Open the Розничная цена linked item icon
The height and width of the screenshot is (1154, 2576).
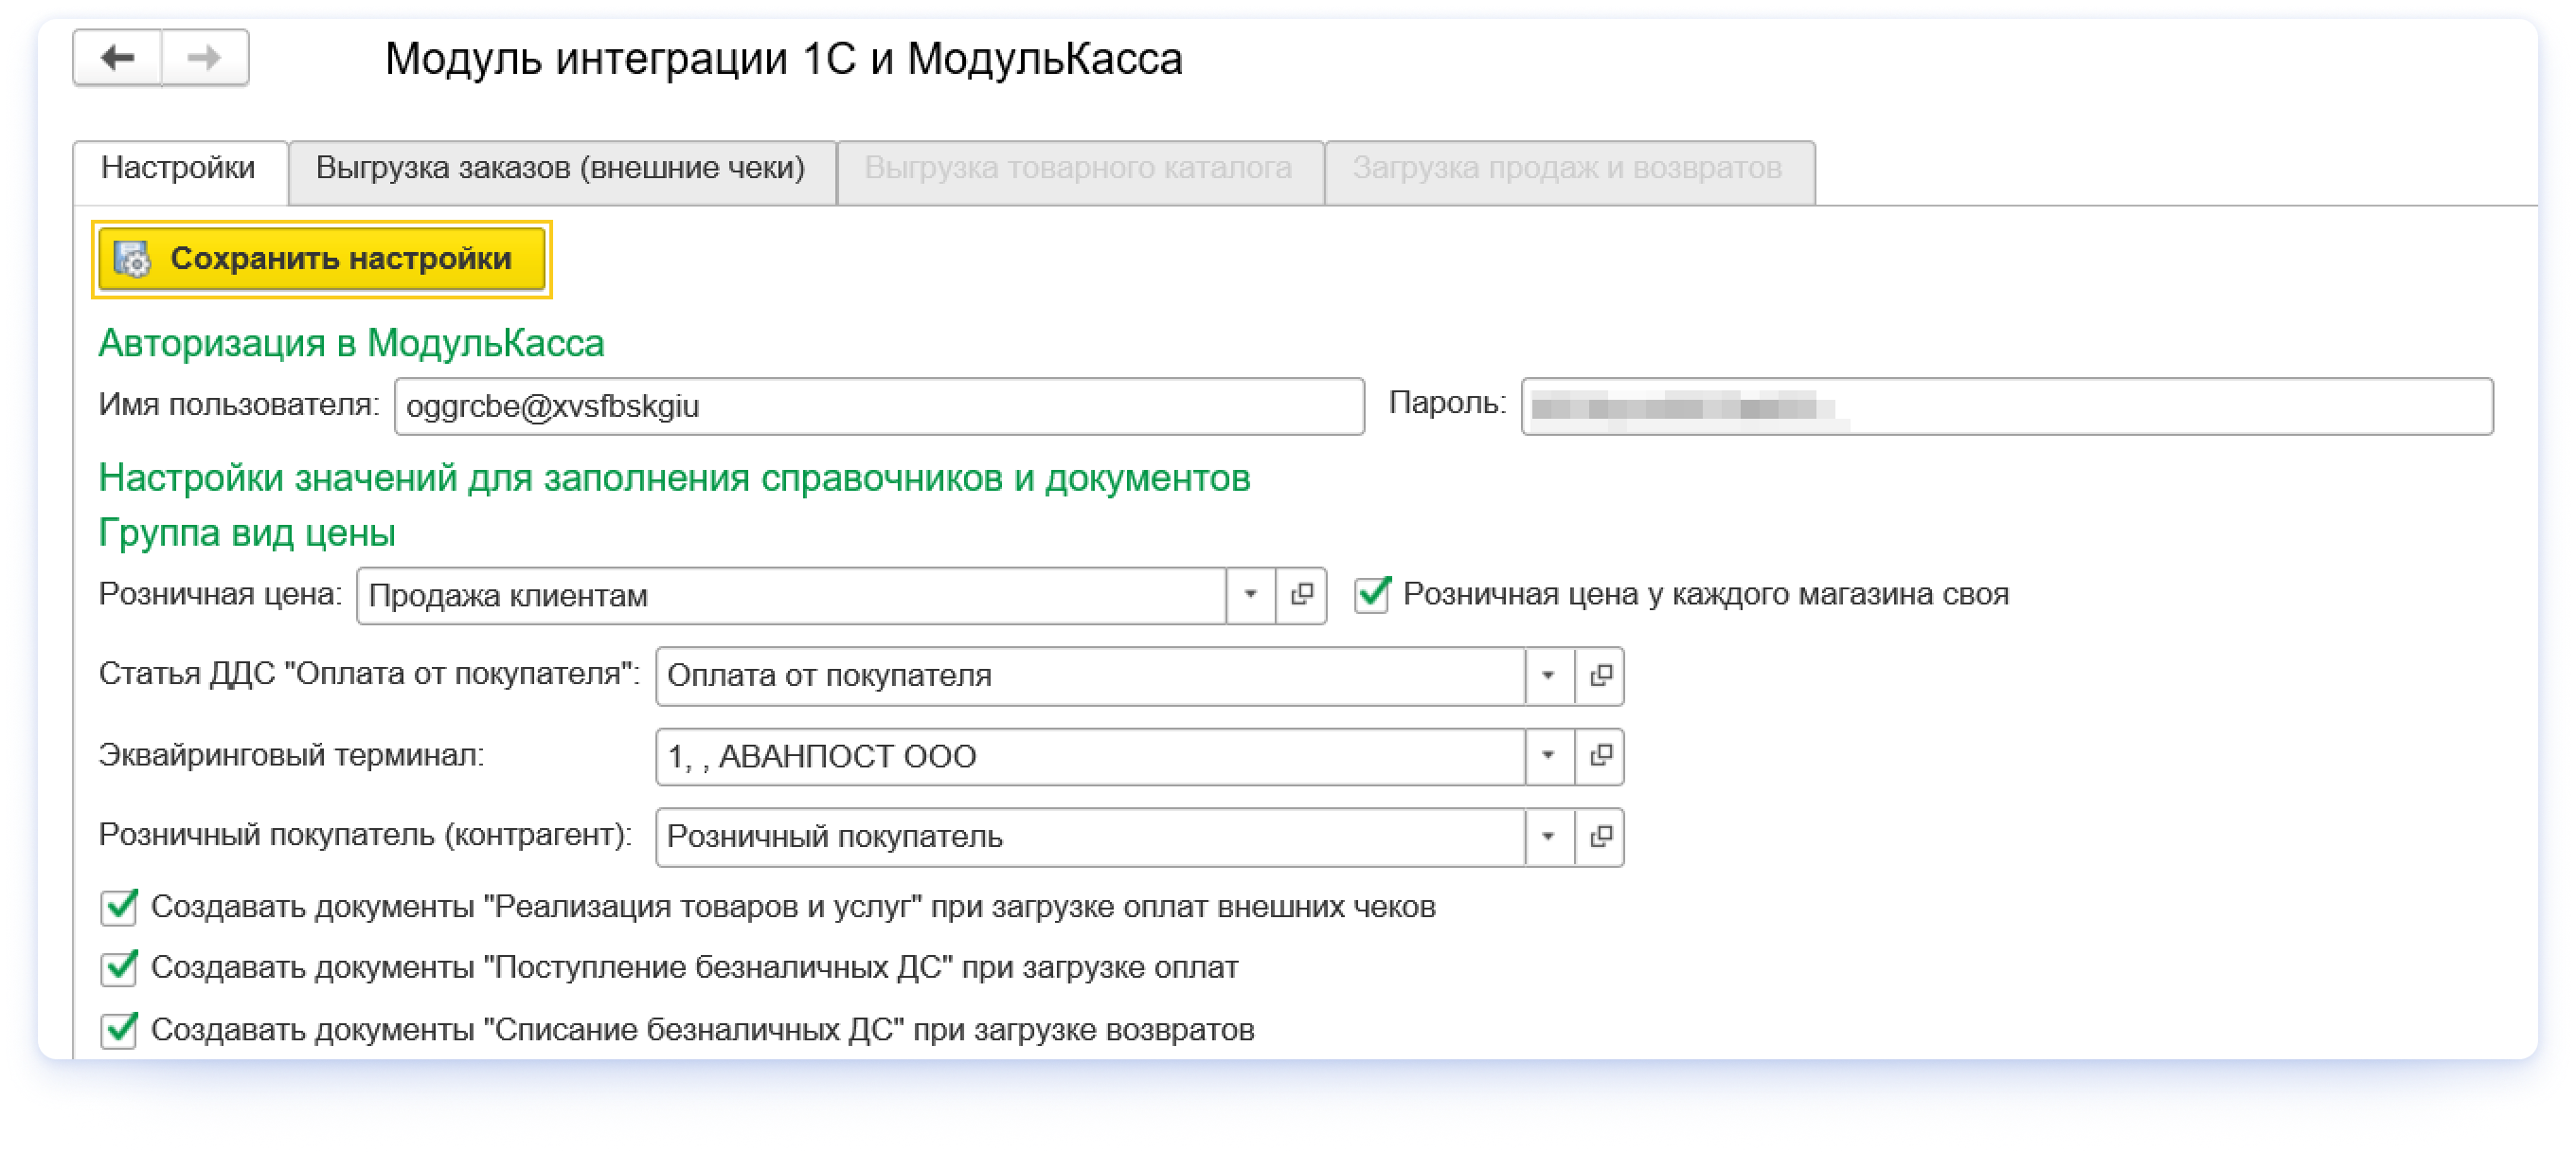point(1302,596)
